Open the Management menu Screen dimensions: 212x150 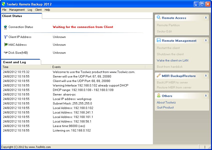(x=17, y=10)
